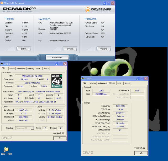The width and height of the screenshot is (168, 161).
Task: Close the PCMark05 Advanced window
Action: 113,3
